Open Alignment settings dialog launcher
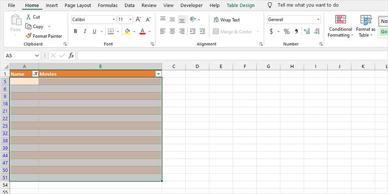388x194 pixels. 261,44
